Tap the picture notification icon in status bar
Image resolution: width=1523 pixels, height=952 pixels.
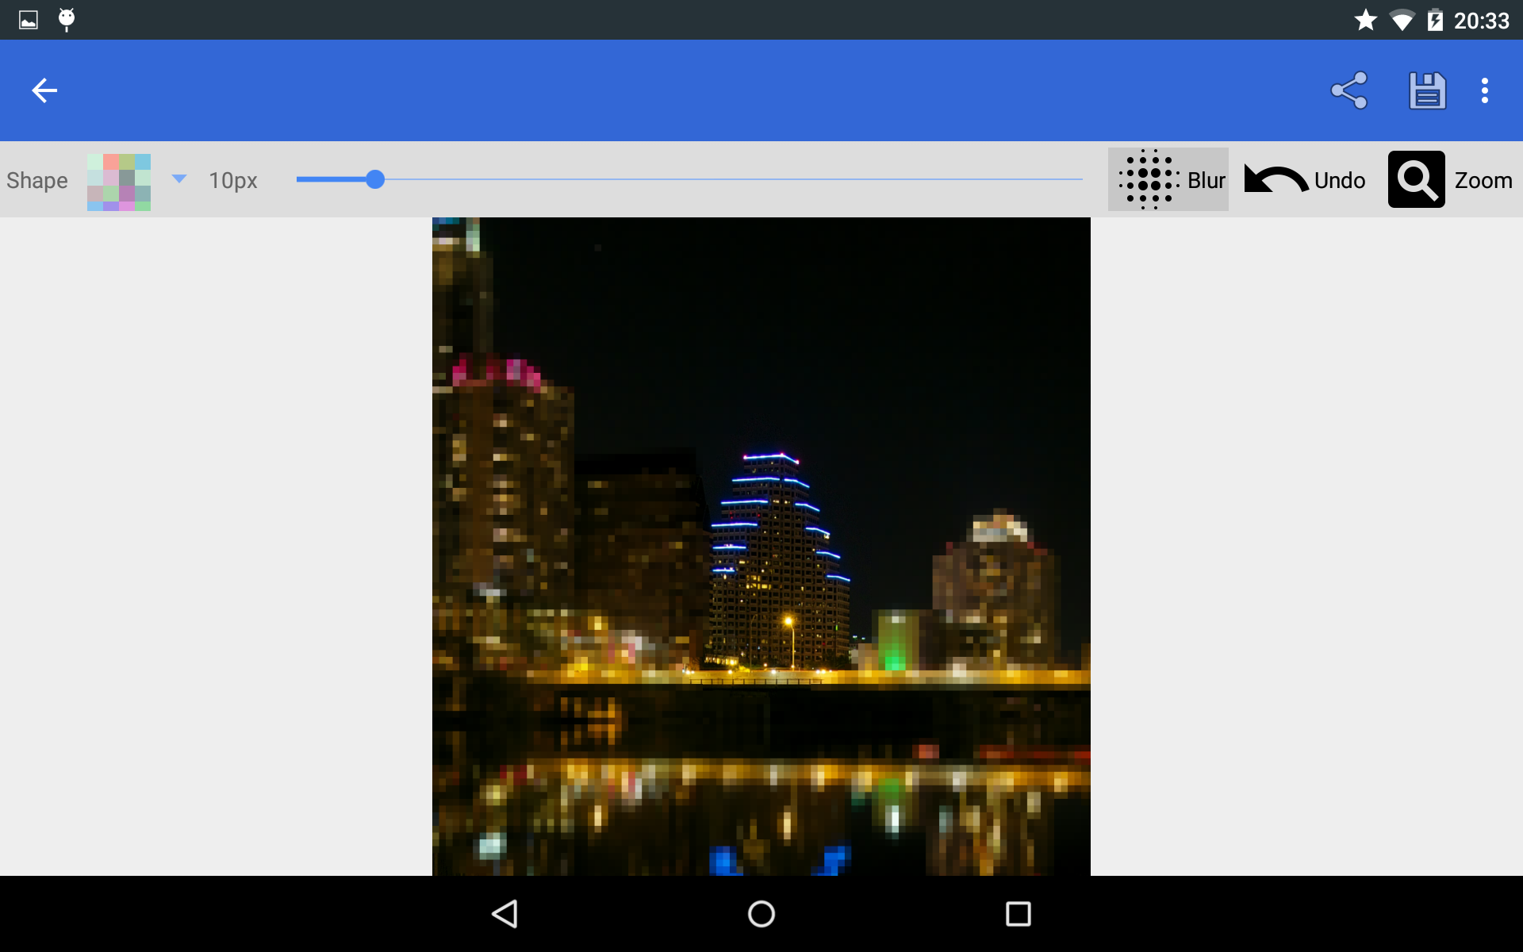(x=29, y=20)
